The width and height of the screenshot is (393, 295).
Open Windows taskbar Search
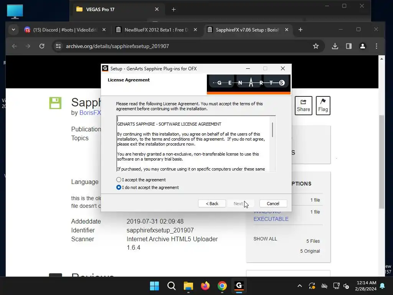[172, 286]
